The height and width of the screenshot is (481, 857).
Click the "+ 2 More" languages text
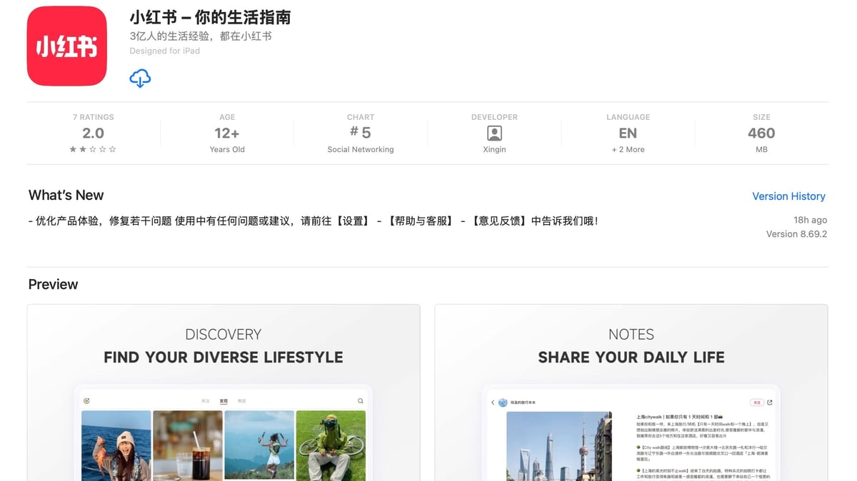pyautogui.click(x=628, y=150)
